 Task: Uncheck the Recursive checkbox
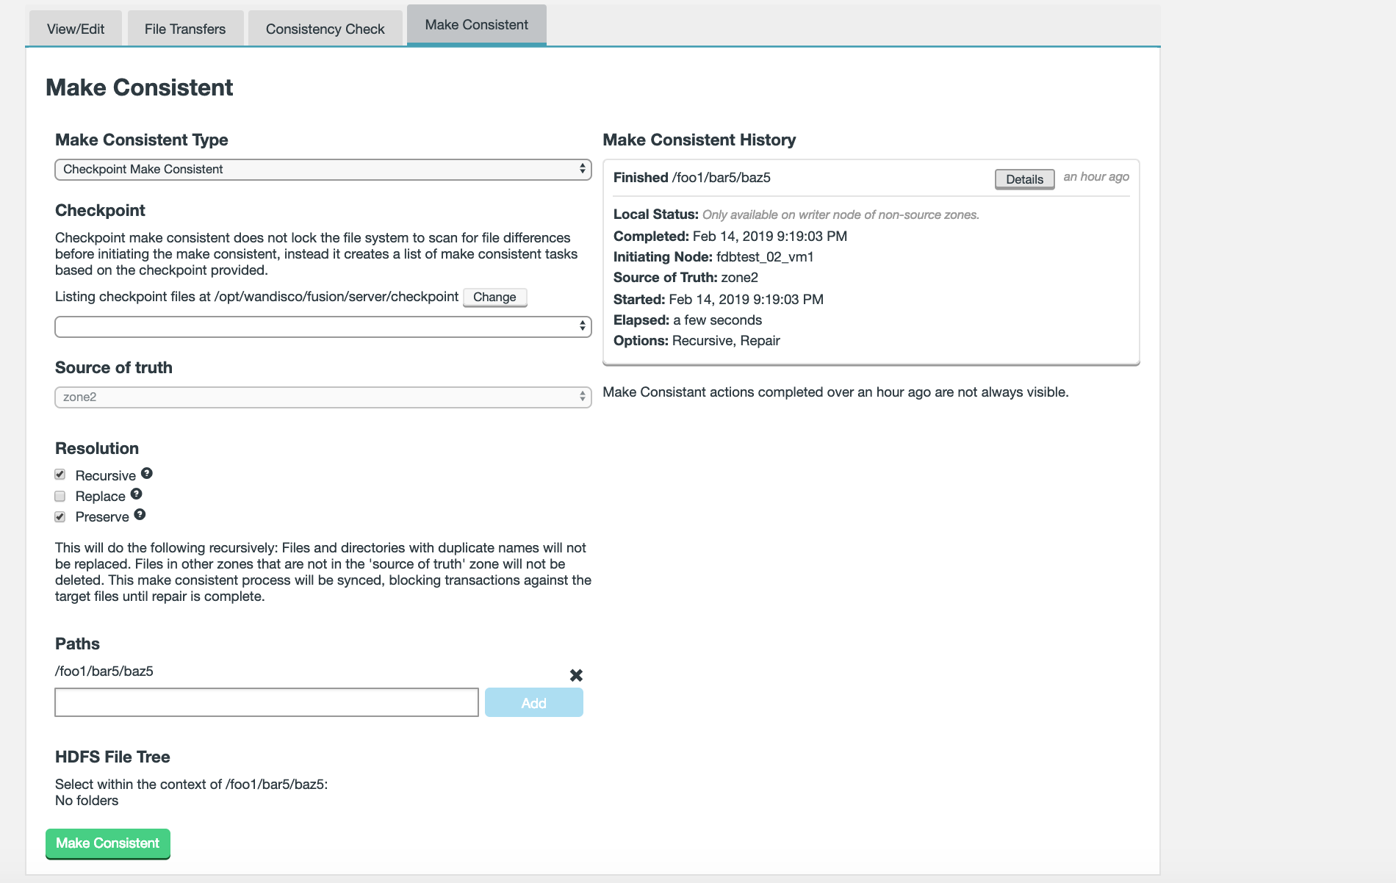[60, 475]
